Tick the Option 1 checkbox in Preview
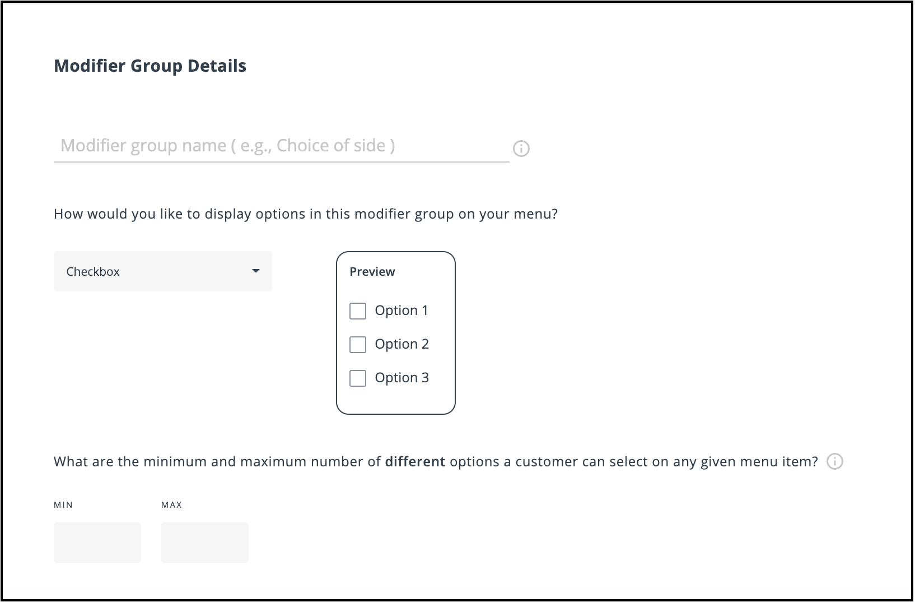This screenshot has width=915, height=602. 358,311
